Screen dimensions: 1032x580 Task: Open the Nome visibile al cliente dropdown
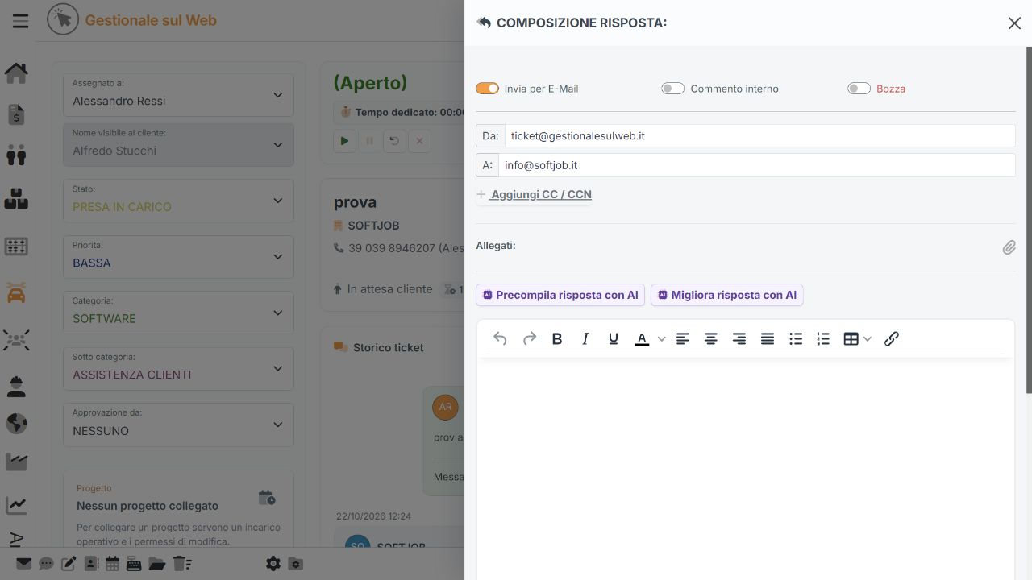pyautogui.click(x=178, y=144)
